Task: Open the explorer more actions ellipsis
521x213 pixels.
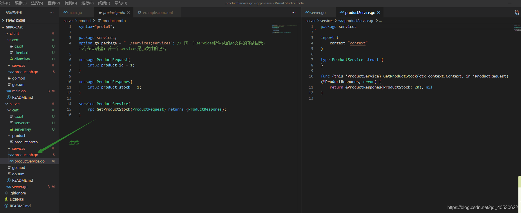Action: click(52, 12)
